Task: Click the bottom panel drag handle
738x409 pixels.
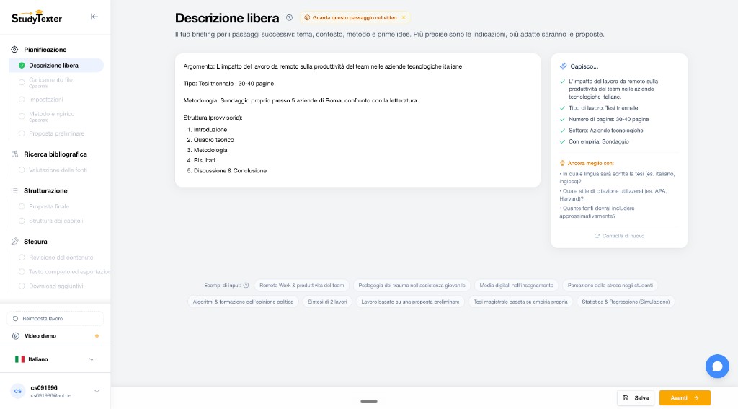Action: click(x=368, y=402)
